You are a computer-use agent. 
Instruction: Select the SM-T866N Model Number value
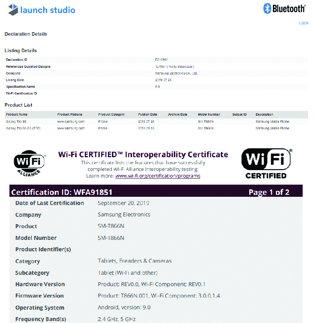[111, 238]
